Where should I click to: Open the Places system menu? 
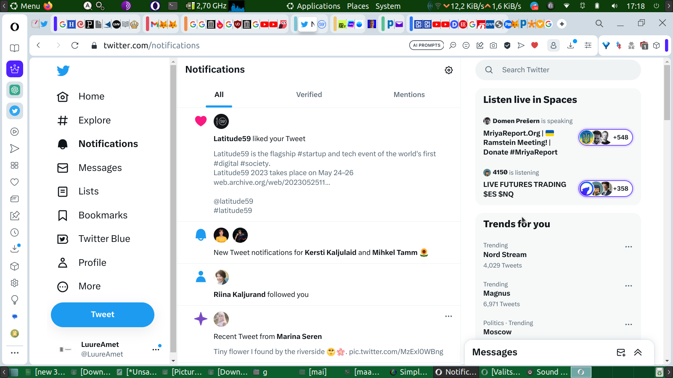tap(358, 6)
